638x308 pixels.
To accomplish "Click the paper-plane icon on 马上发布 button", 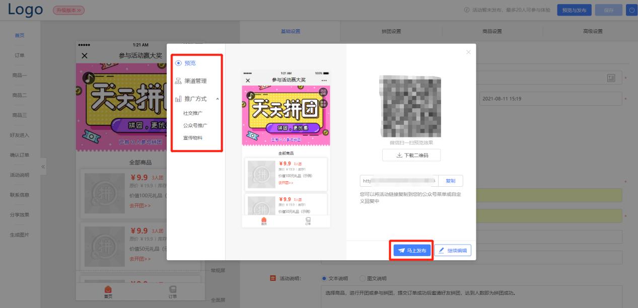I will tap(401, 250).
